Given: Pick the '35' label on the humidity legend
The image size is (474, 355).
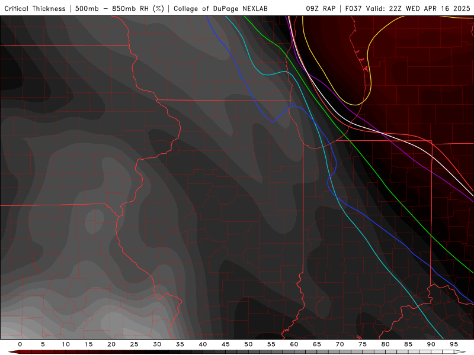Looking at the screenshot, I should 180,344.
